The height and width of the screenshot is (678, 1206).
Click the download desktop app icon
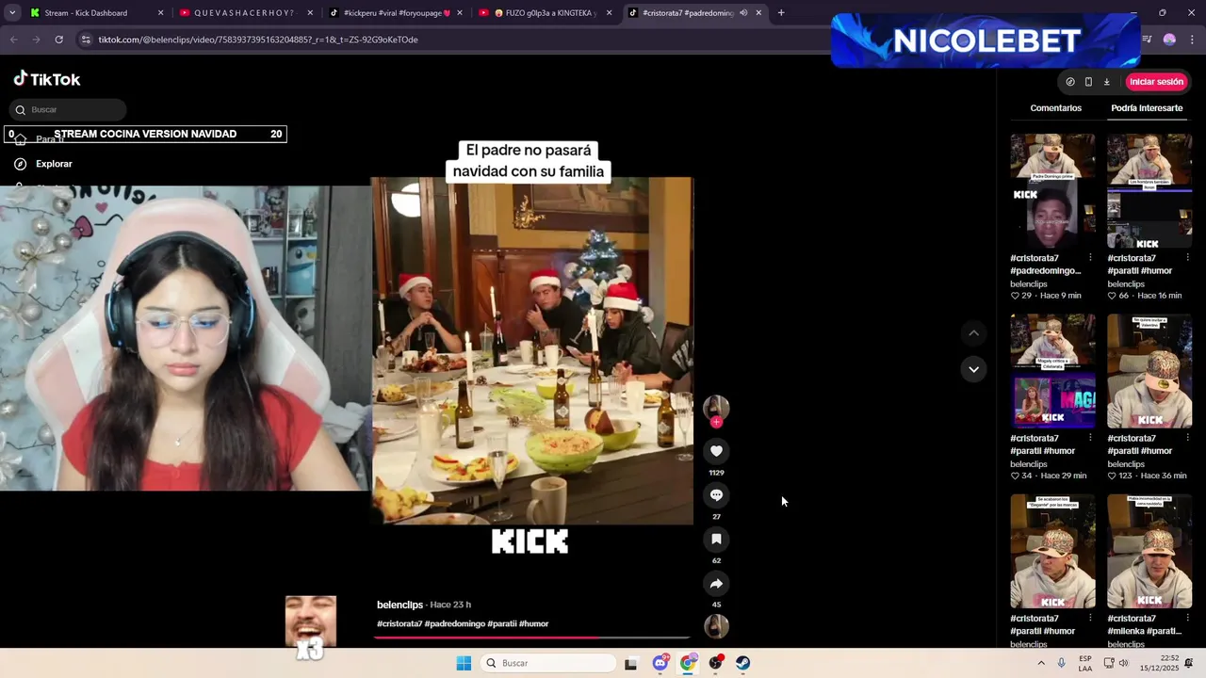(1107, 82)
